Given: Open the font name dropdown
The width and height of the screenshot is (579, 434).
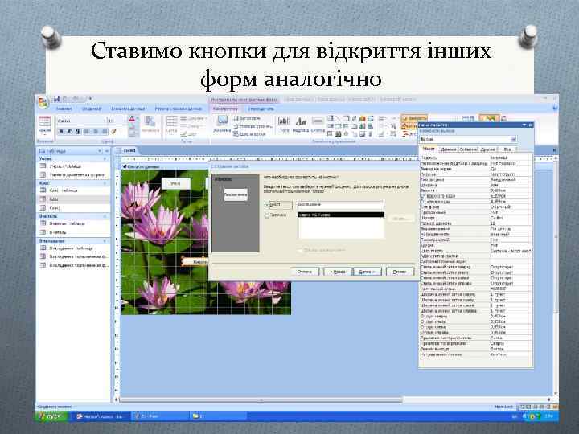Looking at the screenshot, I should (104, 121).
